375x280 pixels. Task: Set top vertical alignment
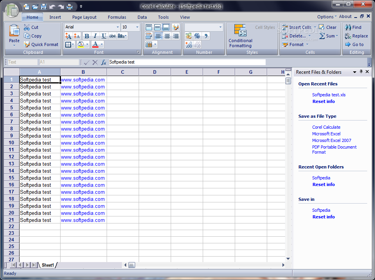(x=149, y=27)
